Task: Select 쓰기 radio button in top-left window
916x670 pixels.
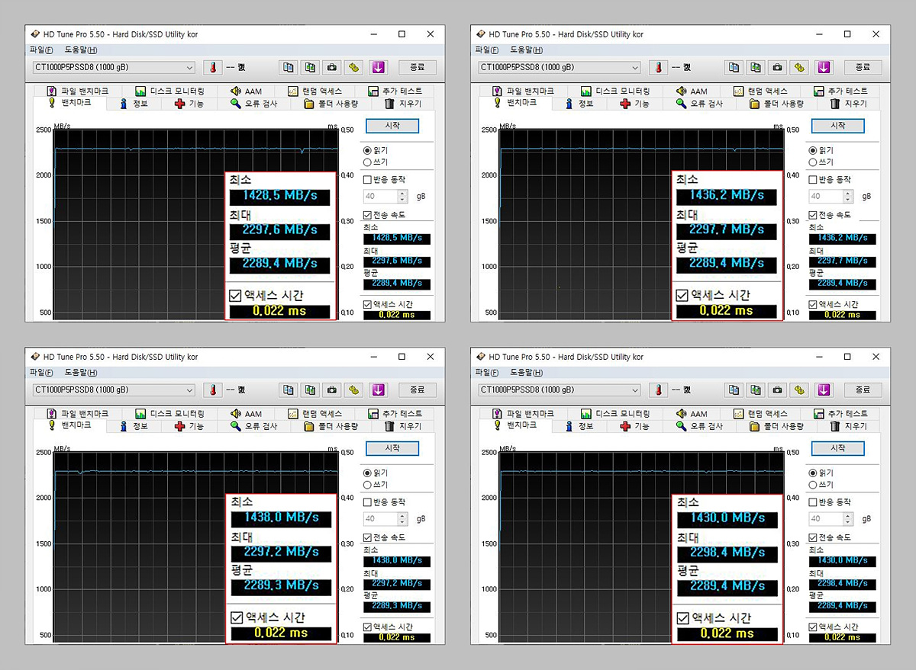Action: [368, 162]
